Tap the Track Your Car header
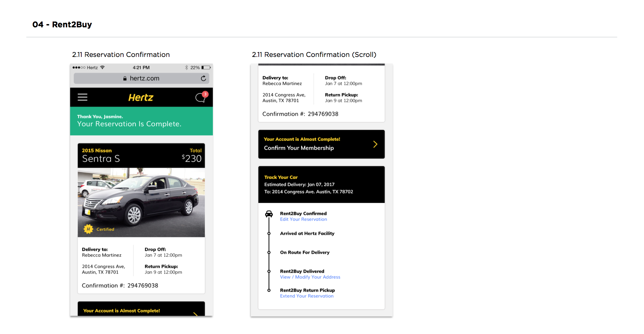Image resolution: width=644 pixels, height=334 pixels. 281,177
